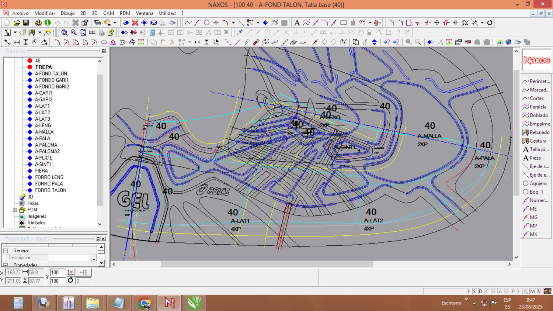Viewport: 553px width, 311px height.
Task: Select A-MALLA piece in project tree
Action: pos(44,132)
